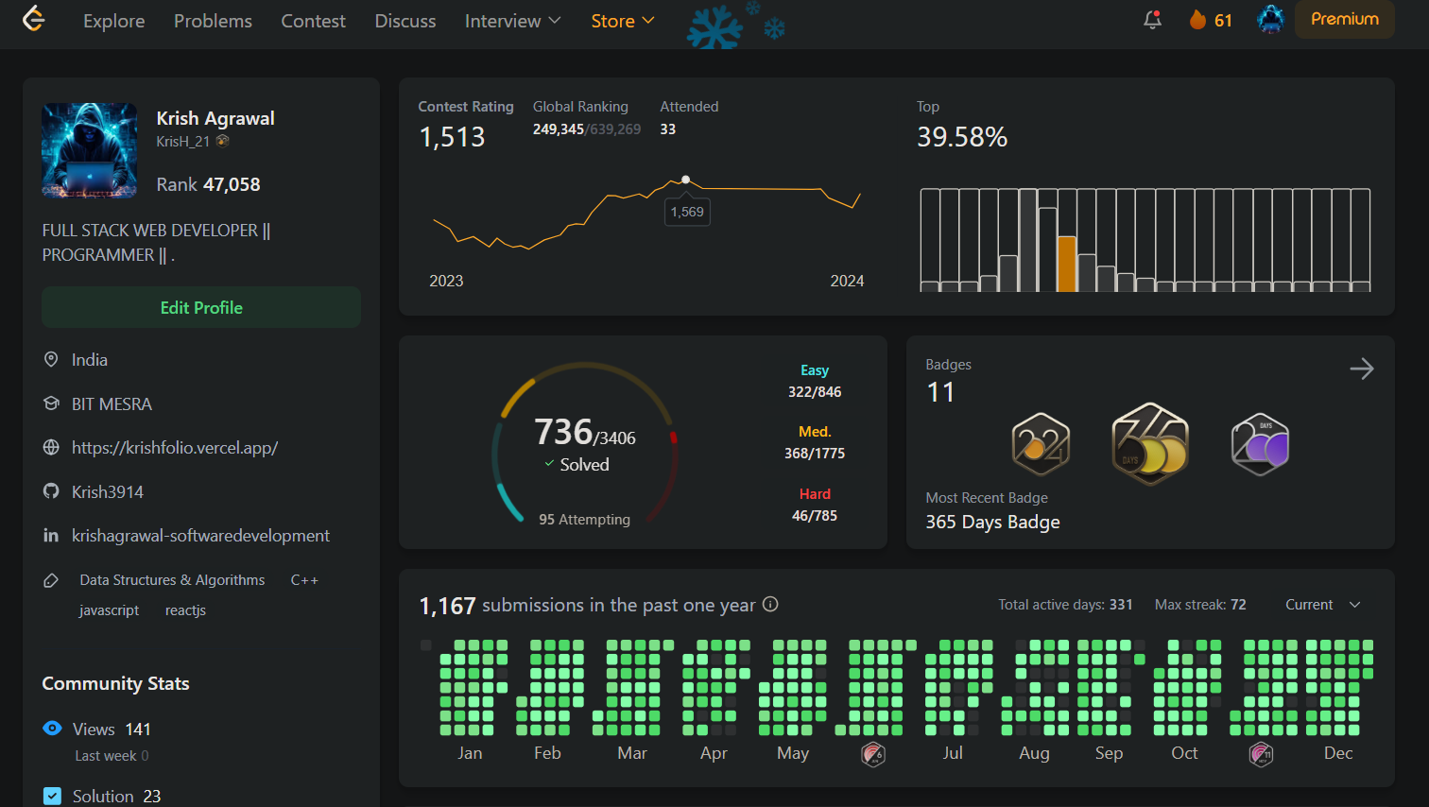Image resolution: width=1429 pixels, height=807 pixels.
Task: Click the Views eye icon
Action: point(52,729)
